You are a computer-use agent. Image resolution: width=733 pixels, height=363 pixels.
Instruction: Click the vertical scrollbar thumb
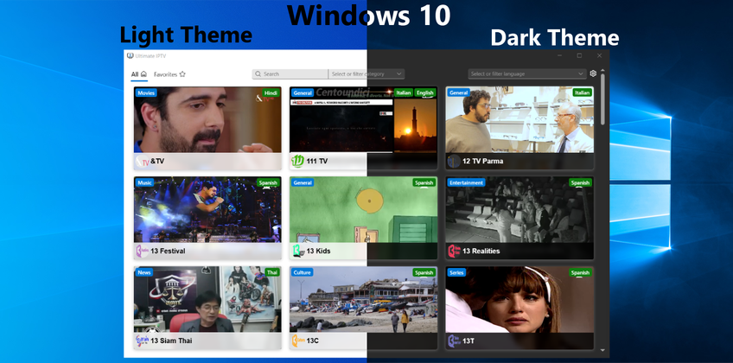tap(602, 99)
